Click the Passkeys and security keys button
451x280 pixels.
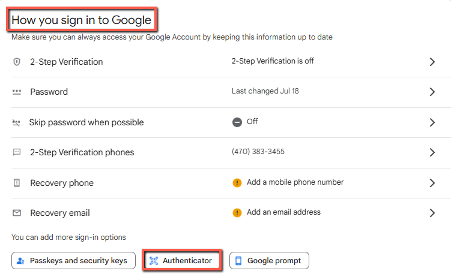[72, 261]
